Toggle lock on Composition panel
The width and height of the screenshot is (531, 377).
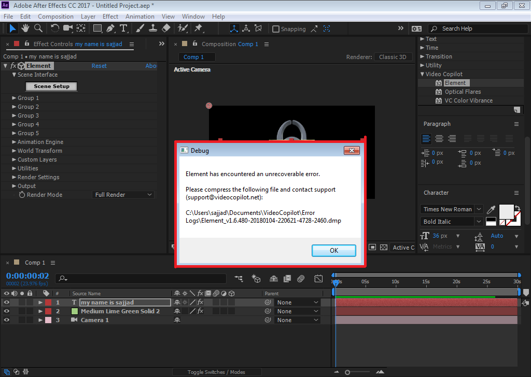tap(195, 44)
